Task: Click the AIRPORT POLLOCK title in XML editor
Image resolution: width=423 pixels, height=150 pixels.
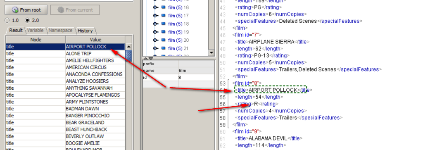Action: click(273, 90)
